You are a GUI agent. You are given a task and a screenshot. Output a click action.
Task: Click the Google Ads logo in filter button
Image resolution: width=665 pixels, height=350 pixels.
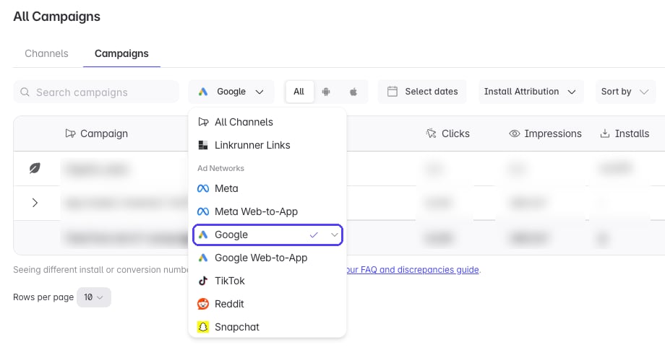tap(203, 92)
